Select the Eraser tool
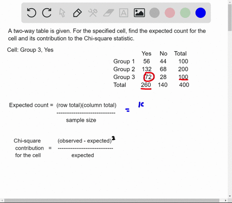Viewport: 232px width, 203px height. tap(108, 13)
